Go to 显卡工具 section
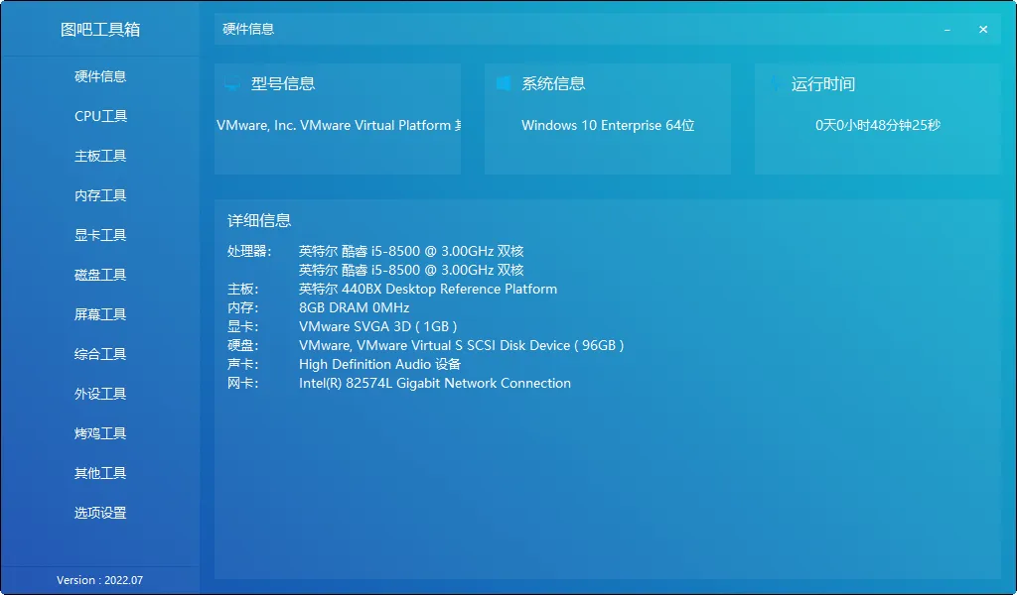Image resolution: width=1017 pixels, height=595 pixels. coord(100,235)
